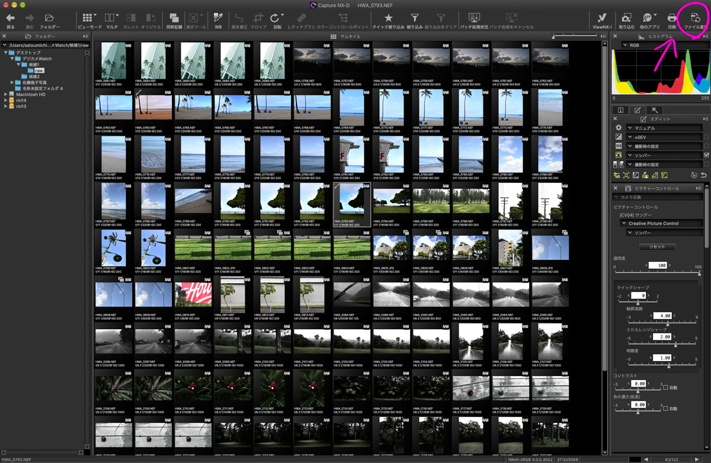The image size is (711, 463).
Task: Switch to the magic wand adjustments tab
Action: point(654,110)
